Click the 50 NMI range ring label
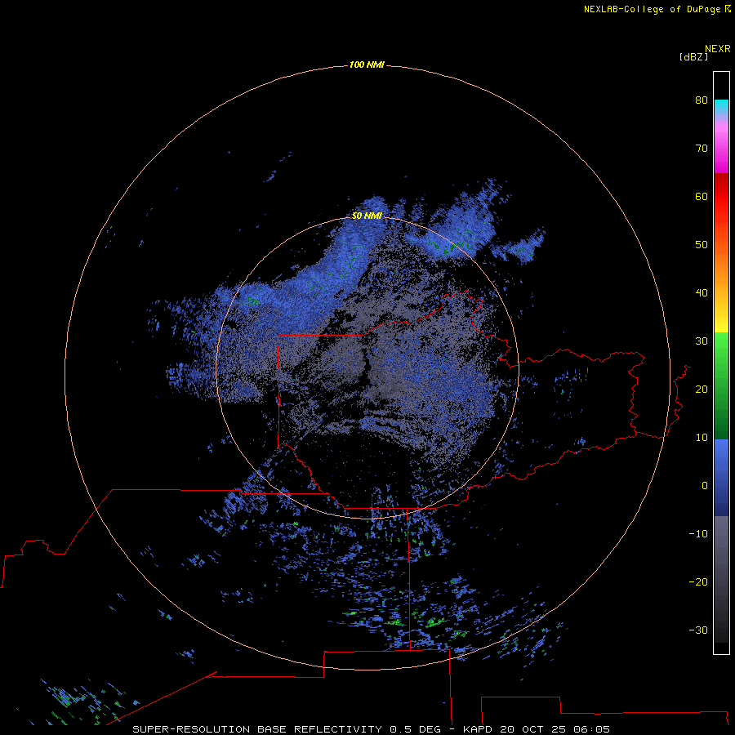 pyautogui.click(x=367, y=216)
